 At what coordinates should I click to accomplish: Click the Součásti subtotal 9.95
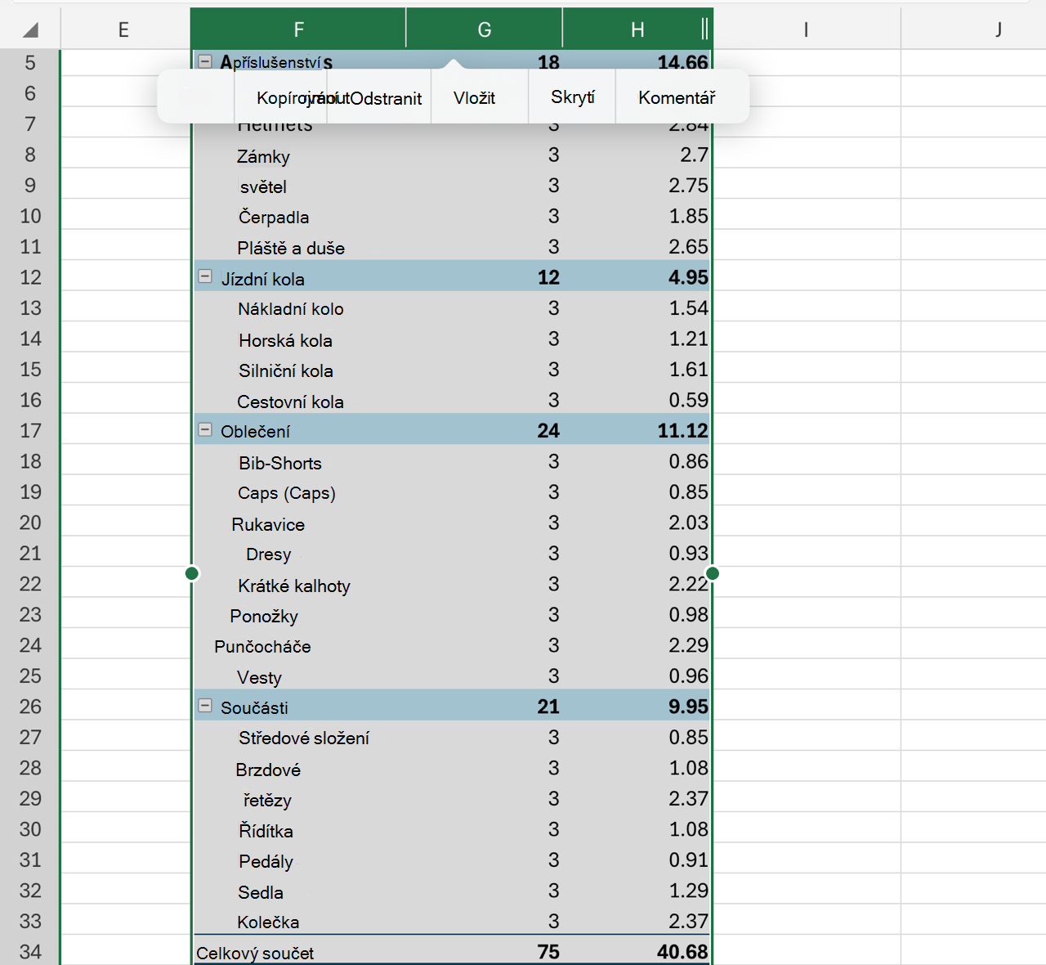click(x=688, y=707)
